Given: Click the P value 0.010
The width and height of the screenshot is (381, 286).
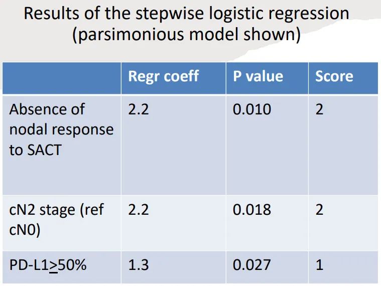Looking at the screenshot, I should pyautogui.click(x=252, y=109).
